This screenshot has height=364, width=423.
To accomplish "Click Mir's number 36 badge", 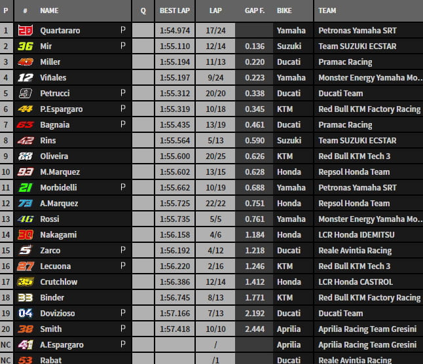I will point(26,46).
